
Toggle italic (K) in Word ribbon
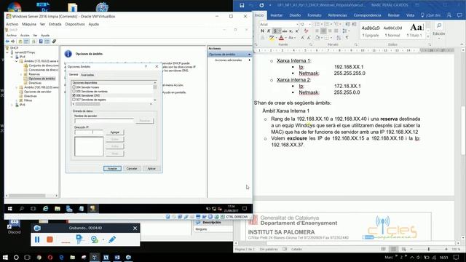point(269,31)
